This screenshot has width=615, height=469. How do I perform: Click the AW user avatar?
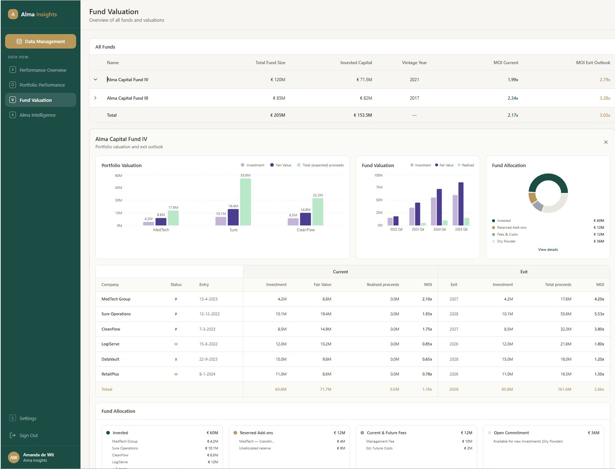tap(14, 457)
